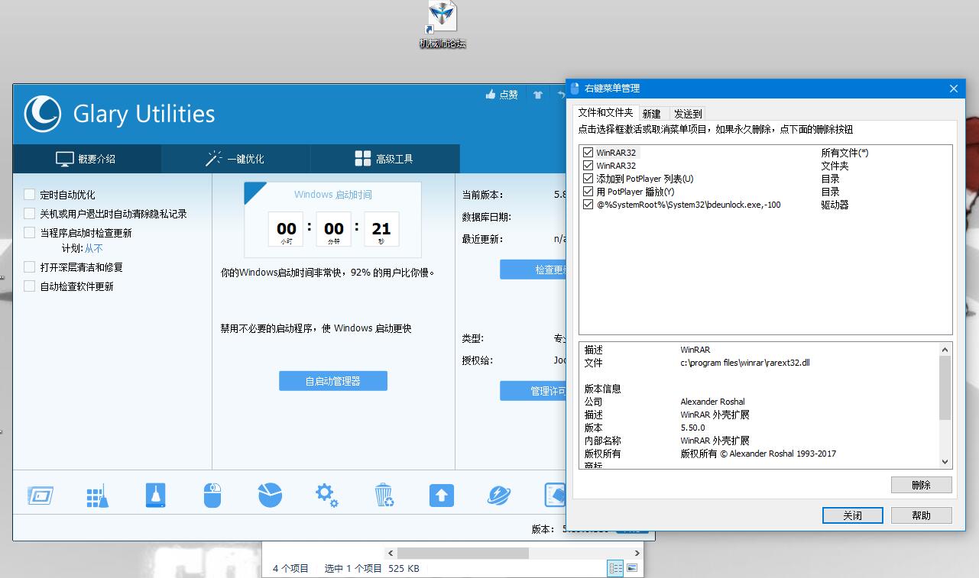
Task: Click the four-squares icon on 高级工具
Action: point(363,159)
